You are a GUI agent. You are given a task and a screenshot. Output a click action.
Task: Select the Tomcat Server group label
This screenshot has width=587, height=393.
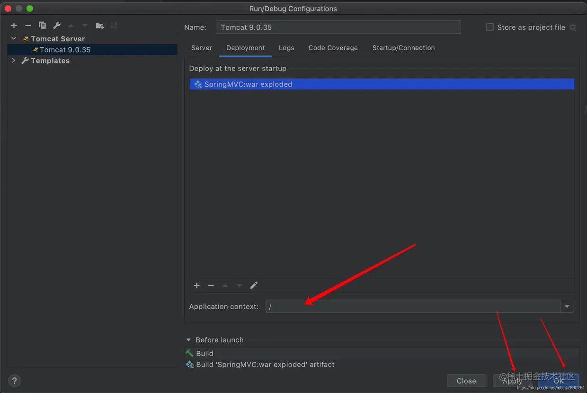[58, 39]
